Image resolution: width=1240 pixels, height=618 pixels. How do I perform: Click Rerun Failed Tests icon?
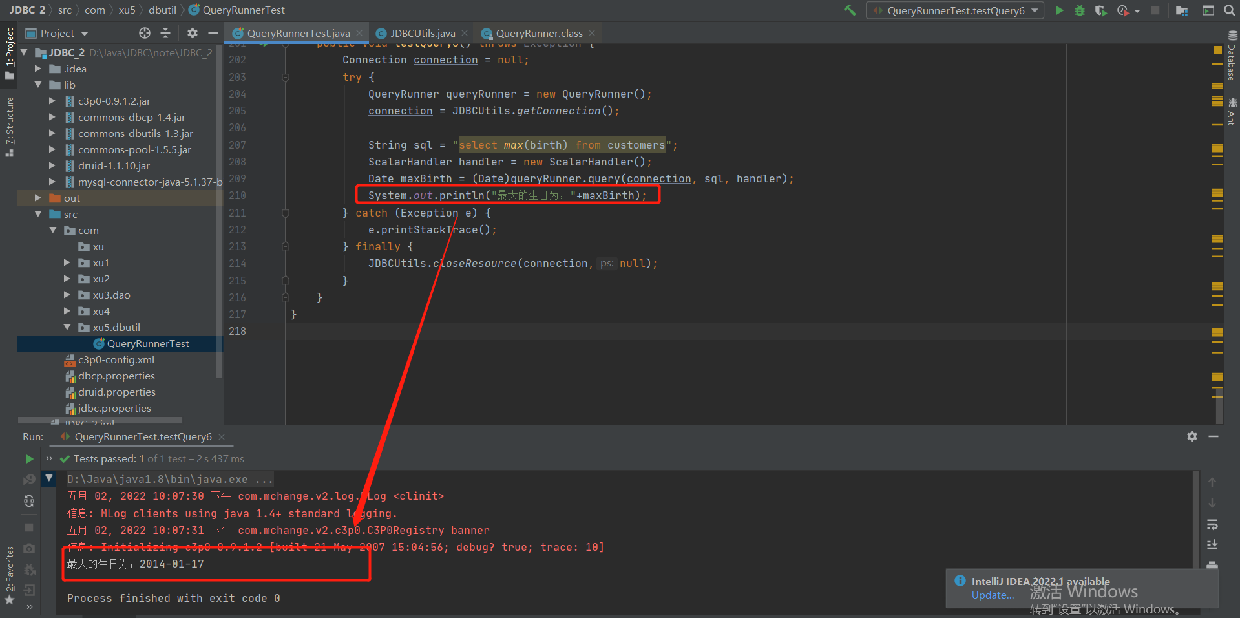click(29, 480)
